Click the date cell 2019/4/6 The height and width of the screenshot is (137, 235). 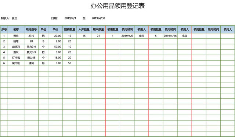coord(127,36)
